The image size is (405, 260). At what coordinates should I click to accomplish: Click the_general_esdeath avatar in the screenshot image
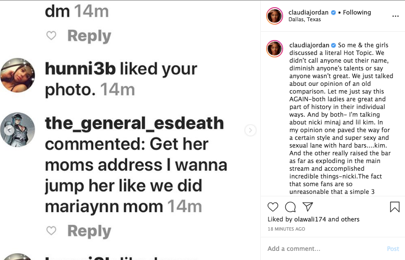(x=17, y=130)
